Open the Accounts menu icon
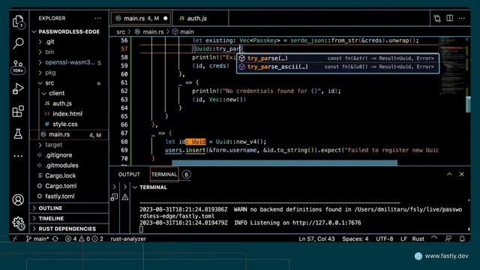The image size is (480, 270). 18,199
